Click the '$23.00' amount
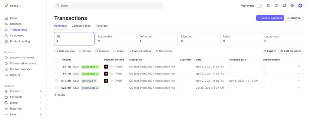This screenshot has height=118, width=310. click(66, 88)
